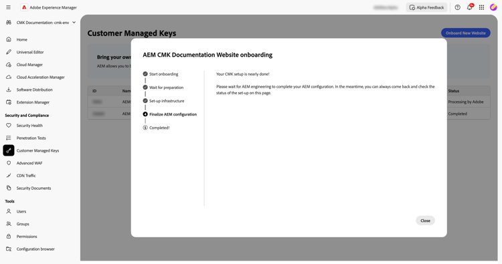Open Universal Editor from sidebar

pyautogui.click(x=30, y=52)
